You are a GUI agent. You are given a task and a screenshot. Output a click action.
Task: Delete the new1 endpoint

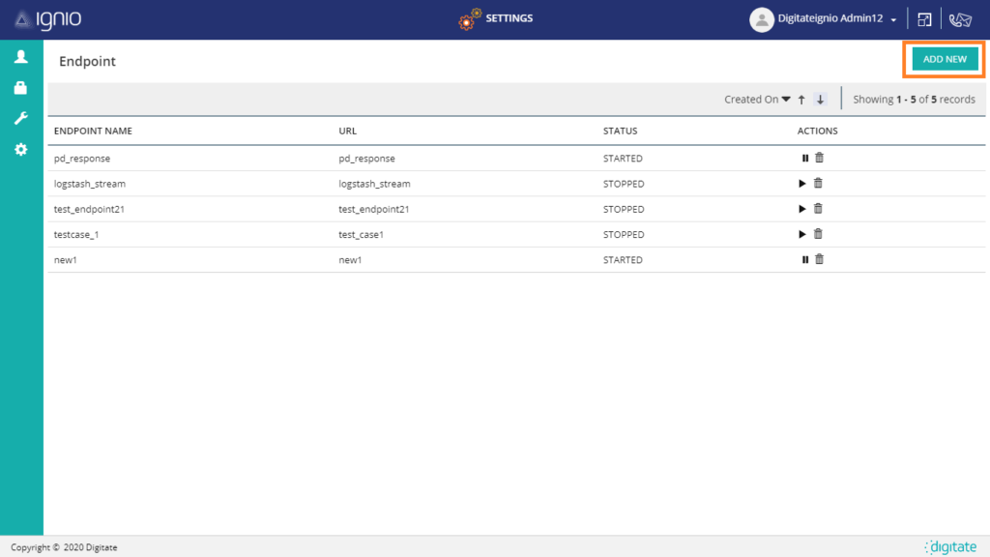pos(819,259)
